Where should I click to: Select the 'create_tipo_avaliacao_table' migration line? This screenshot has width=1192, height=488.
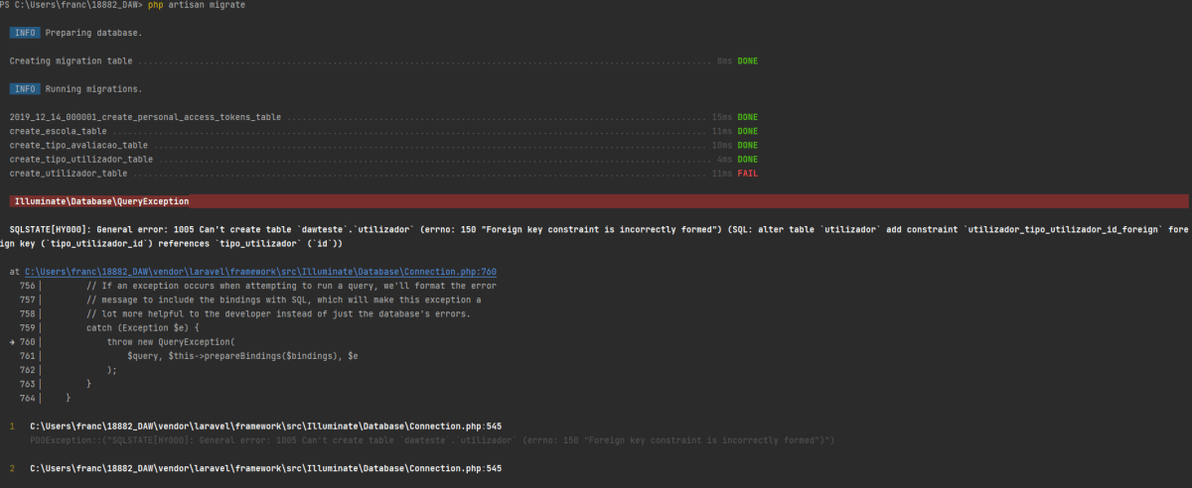[x=384, y=145]
